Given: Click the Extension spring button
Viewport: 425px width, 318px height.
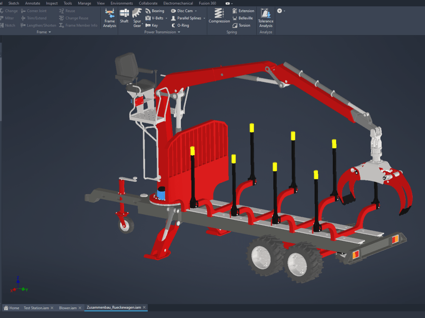Looking at the screenshot, I should pyautogui.click(x=243, y=11).
